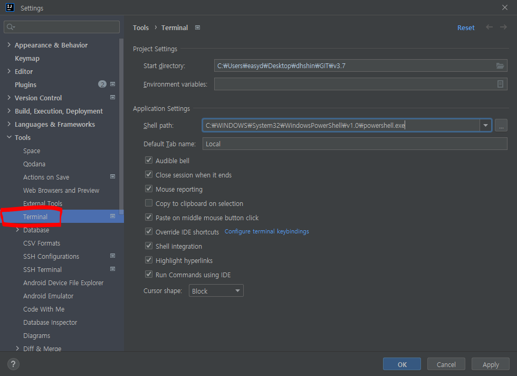Click the Apply button
The image size is (517, 376).
(x=490, y=364)
